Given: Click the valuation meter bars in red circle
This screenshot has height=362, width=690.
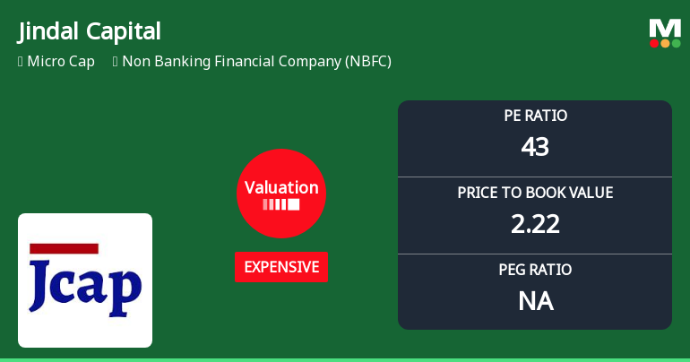Looking at the screenshot, I should pyautogui.click(x=280, y=204).
